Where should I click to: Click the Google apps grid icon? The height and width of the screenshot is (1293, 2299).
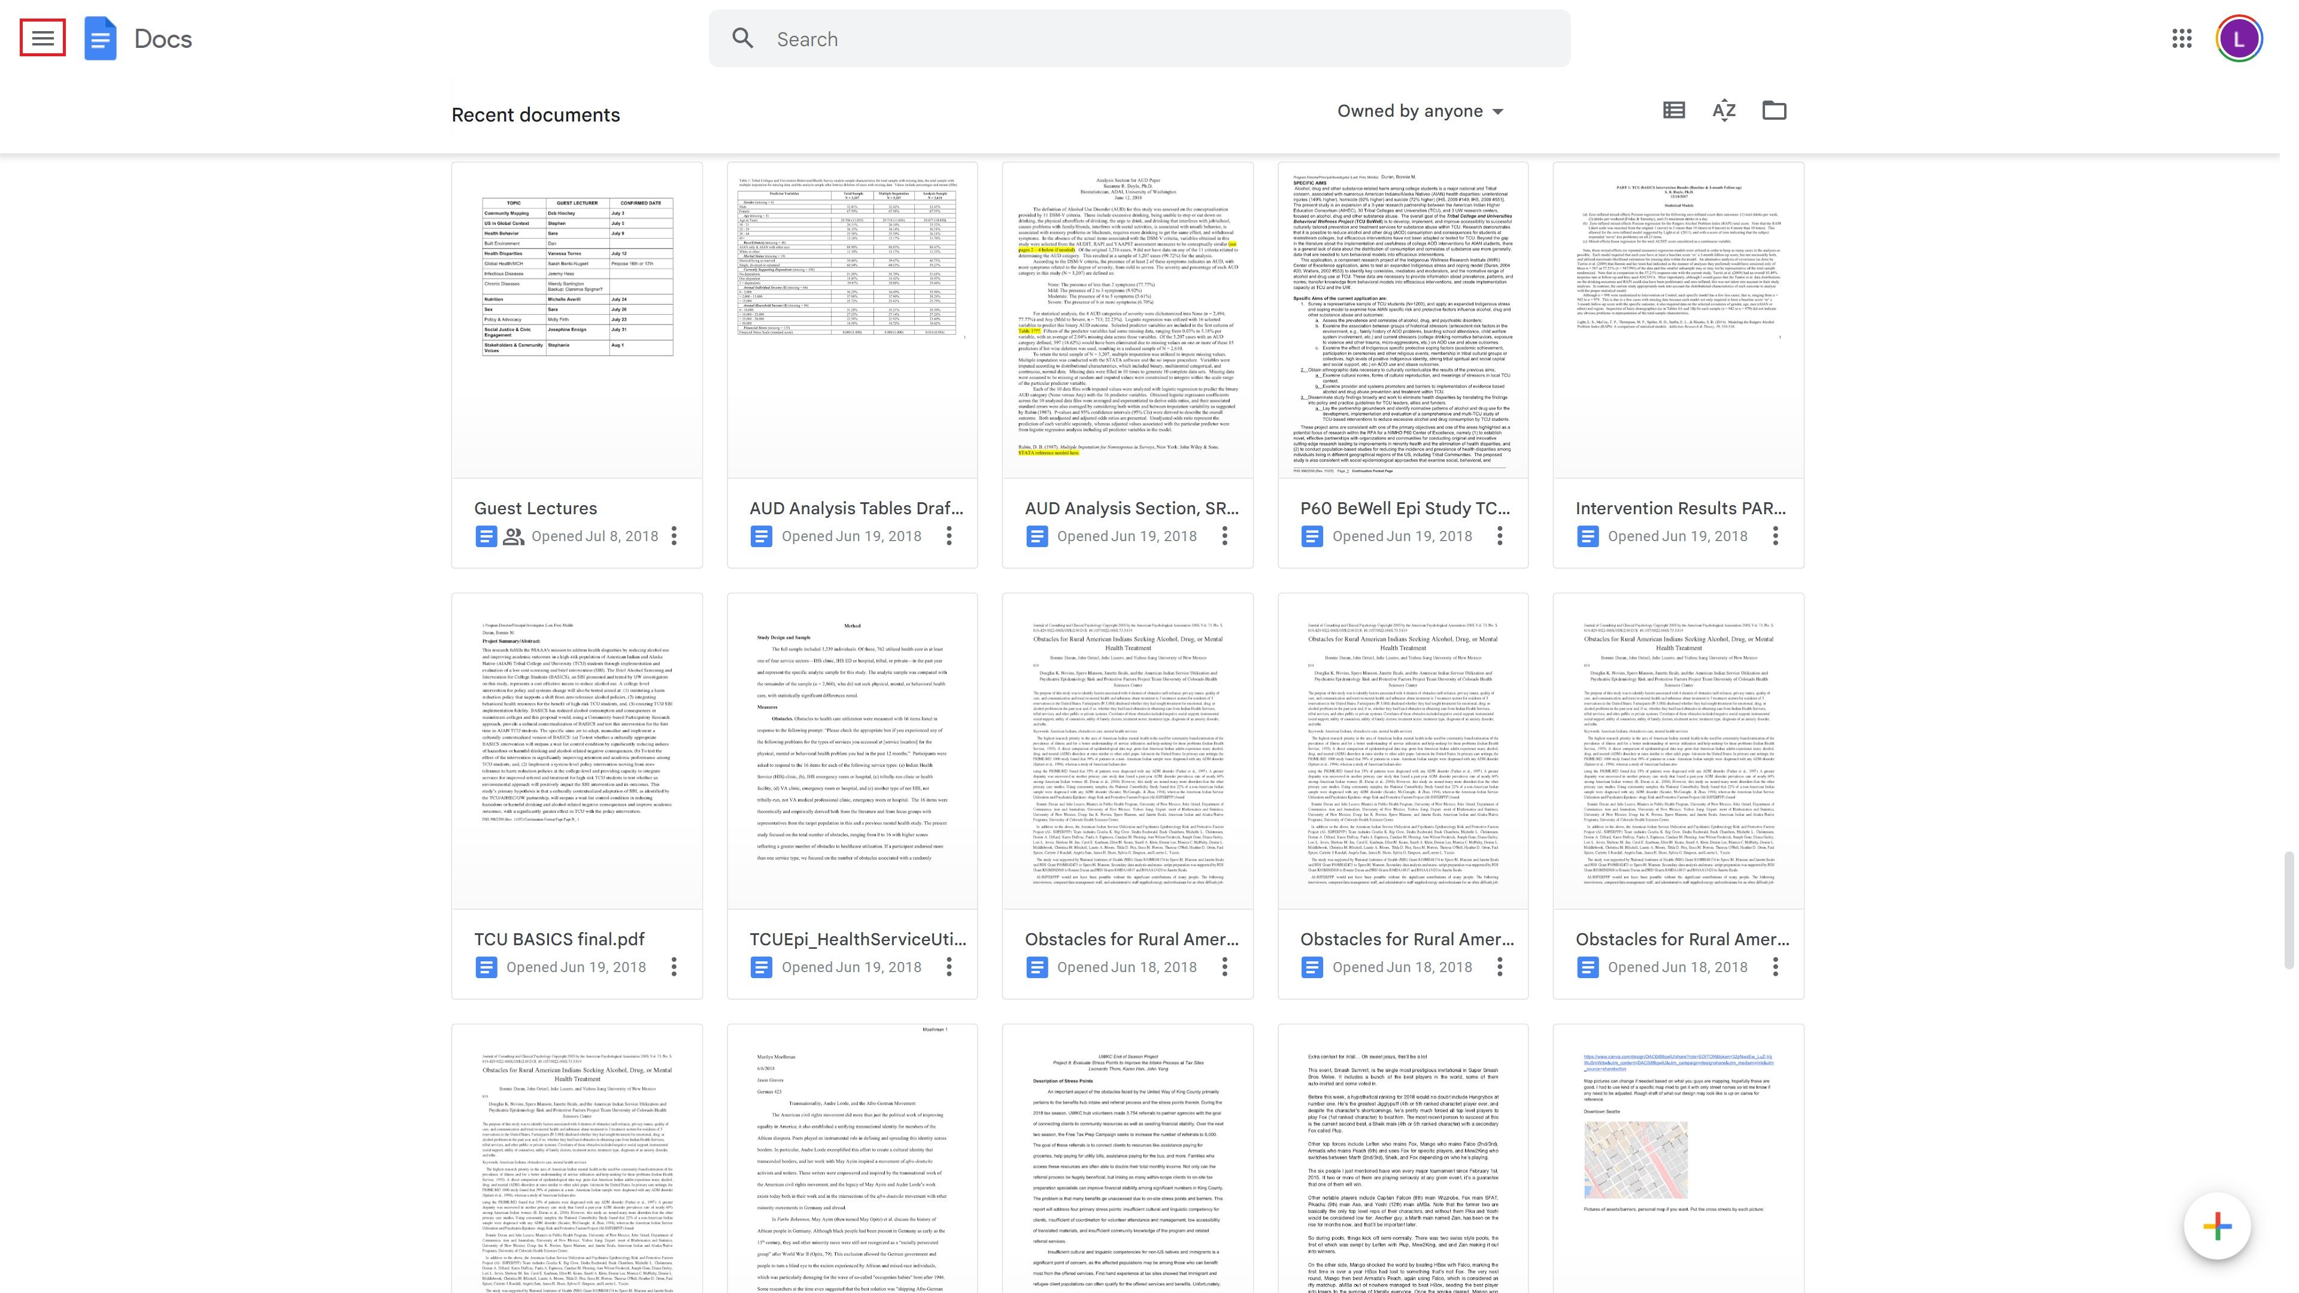coord(2180,38)
